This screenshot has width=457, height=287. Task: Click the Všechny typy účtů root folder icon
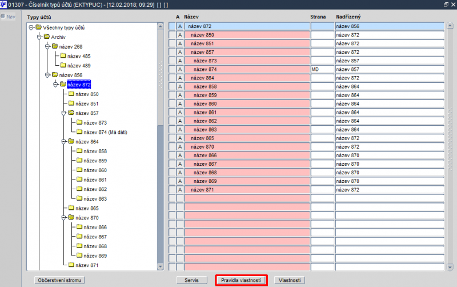39,27
